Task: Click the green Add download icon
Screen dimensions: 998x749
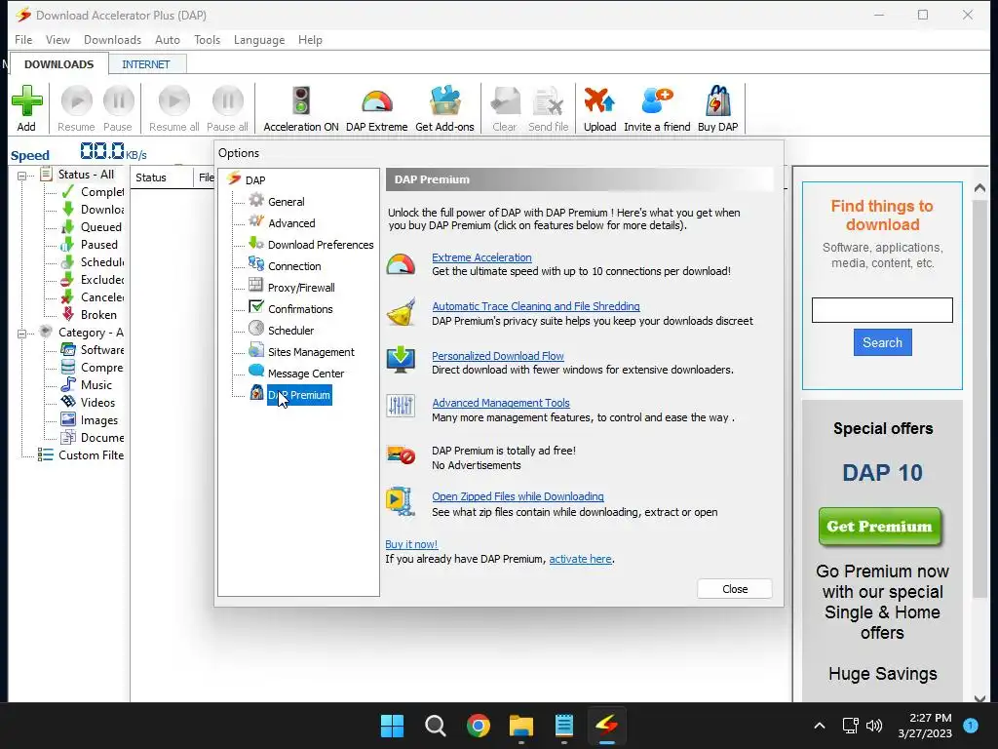Action: [x=26, y=101]
